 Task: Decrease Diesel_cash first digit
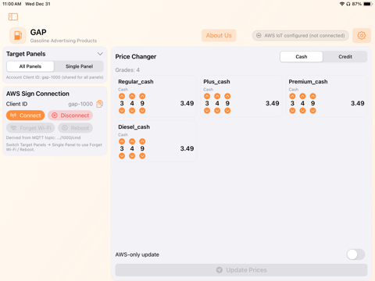[x=122, y=156]
